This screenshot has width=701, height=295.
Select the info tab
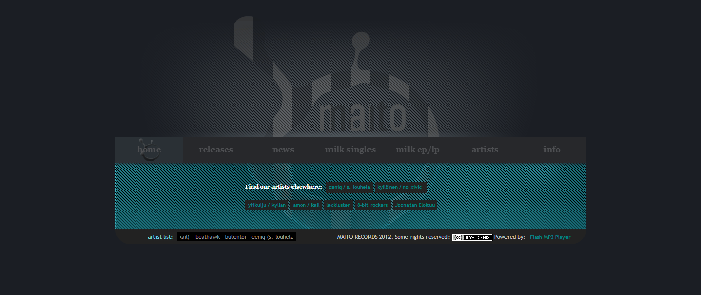(552, 150)
